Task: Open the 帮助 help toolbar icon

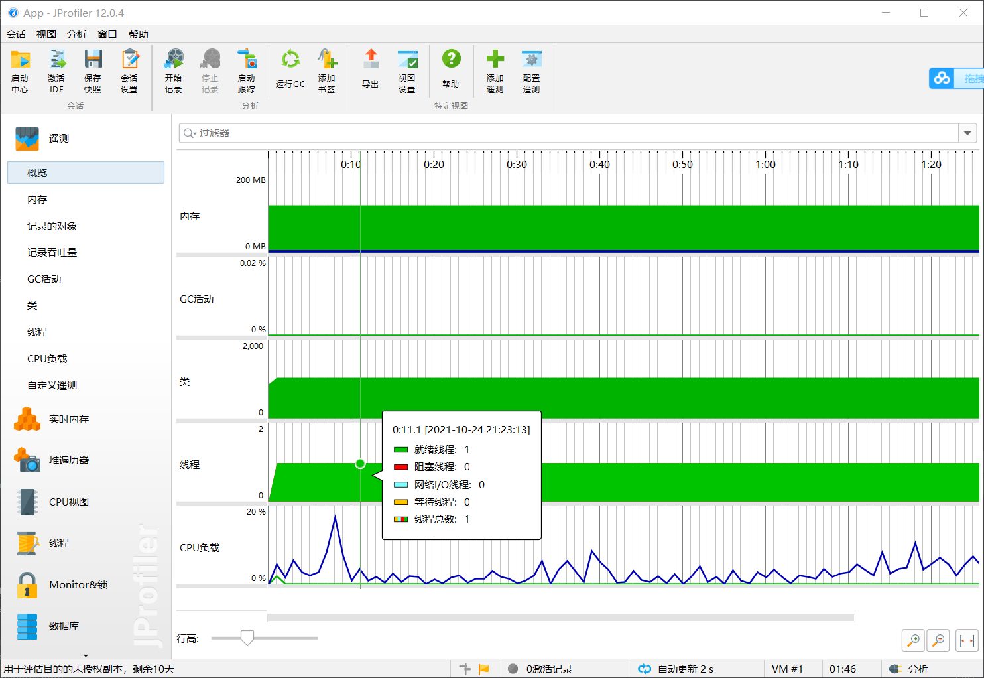Action: 451,68
